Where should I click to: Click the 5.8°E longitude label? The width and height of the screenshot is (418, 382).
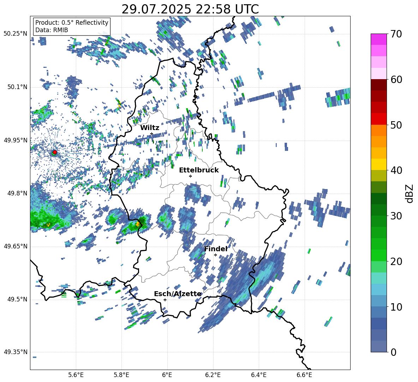121,375
